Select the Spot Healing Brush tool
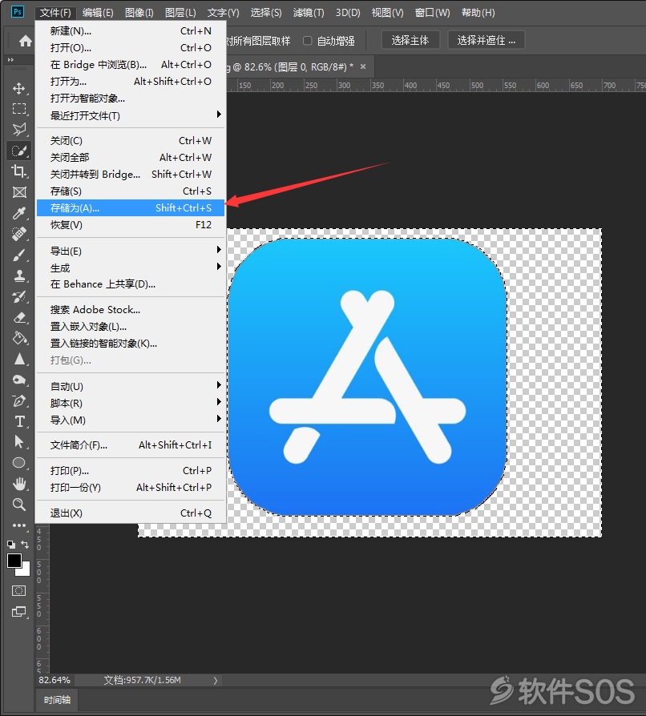 [19, 234]
